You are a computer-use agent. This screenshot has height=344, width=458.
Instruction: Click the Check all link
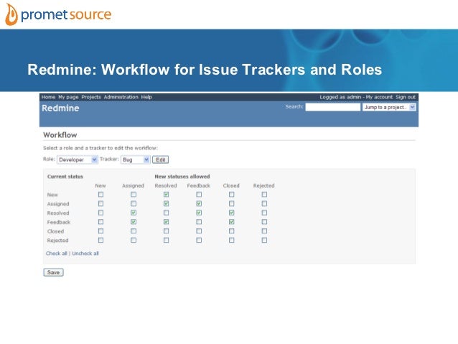point(57,254)
